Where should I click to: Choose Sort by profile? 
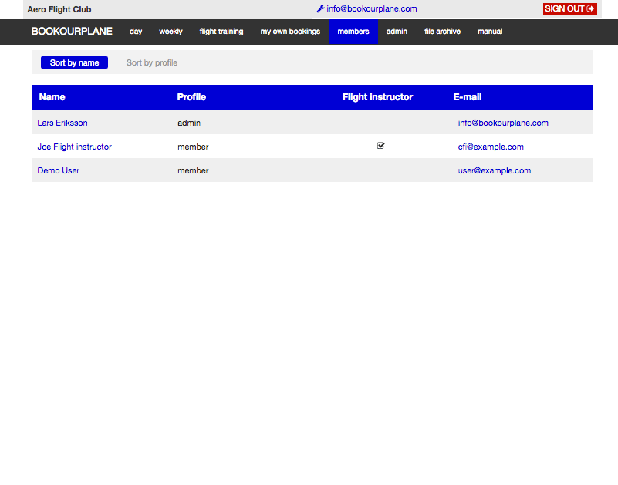(x=152, y=62)
